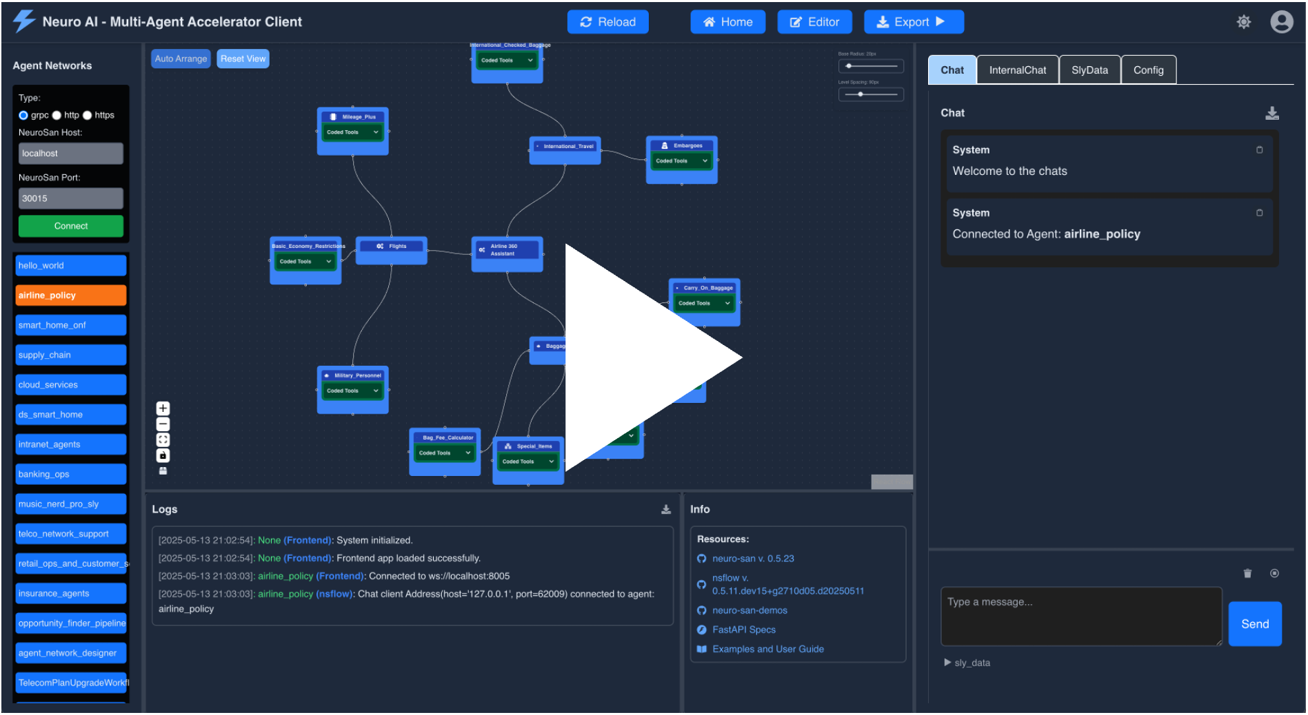Toggle the canvas interactivity lock icon
Screen dimensions: 1308x715
click(163, 455)
